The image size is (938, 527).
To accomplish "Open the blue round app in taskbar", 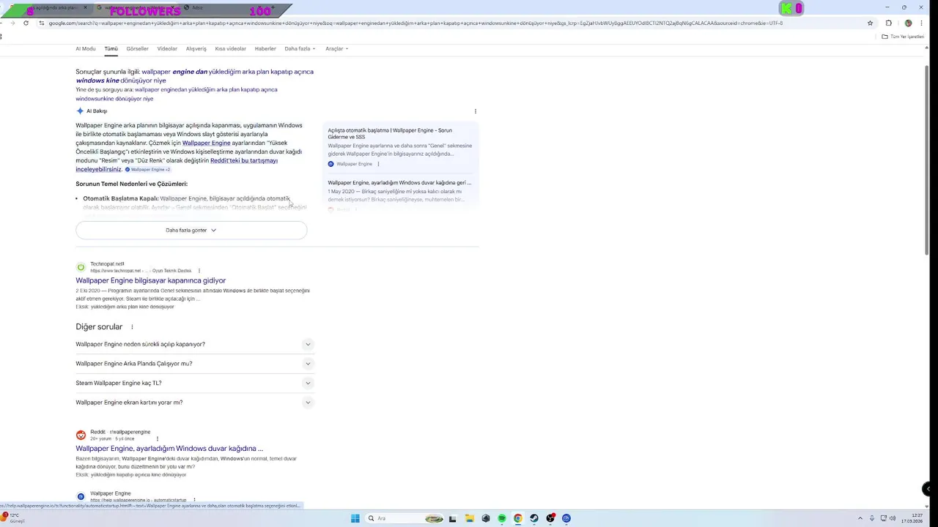I will (x=566, y=518).
